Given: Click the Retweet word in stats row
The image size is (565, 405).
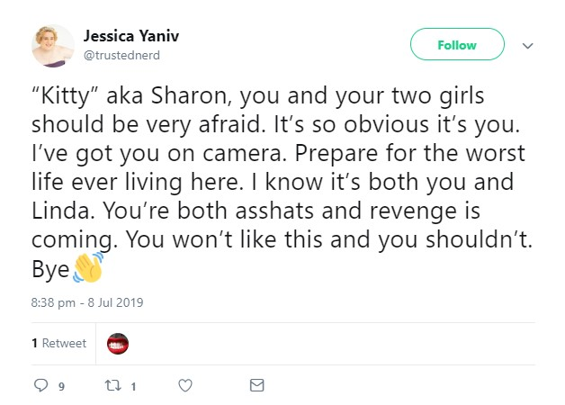Looking at the screenshot, I should click(64, 343).
